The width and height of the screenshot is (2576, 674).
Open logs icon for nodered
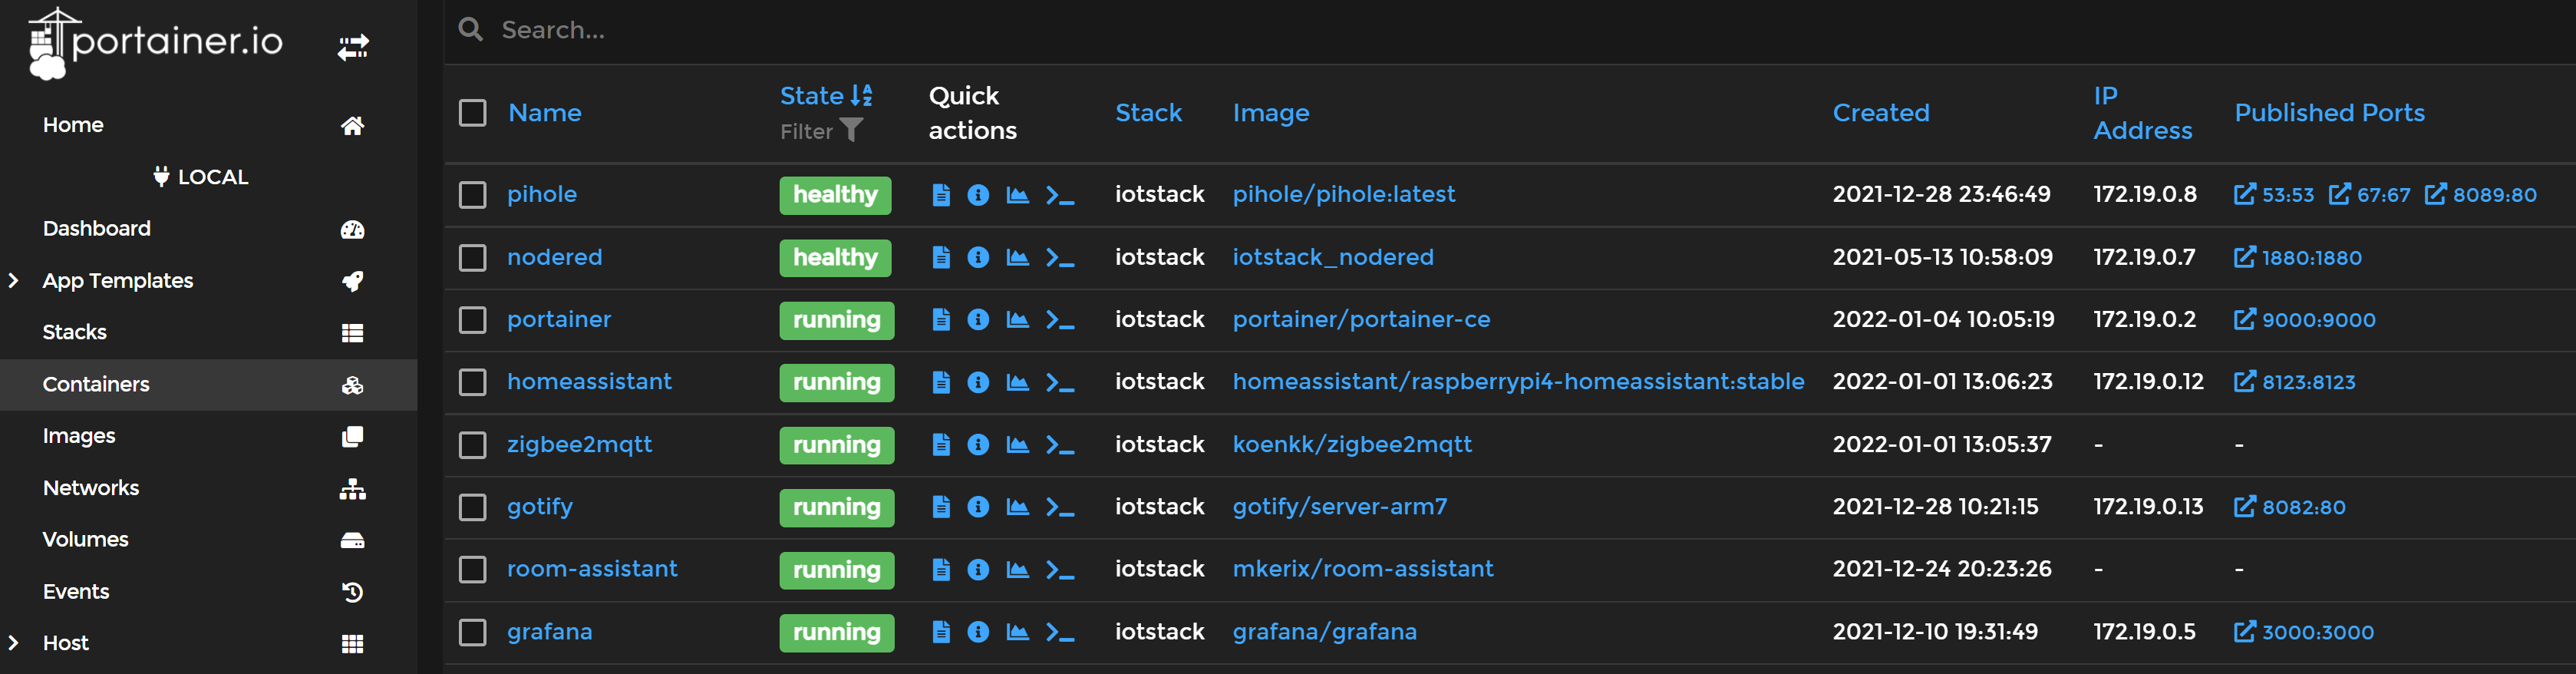[940, 257]
